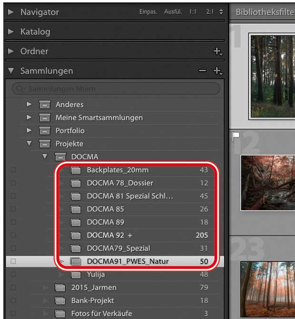Set Navigator zoom to Einpas.
The height and width of the screenshot is (319, 295).
pyautogui.click(x=148, y=12)
